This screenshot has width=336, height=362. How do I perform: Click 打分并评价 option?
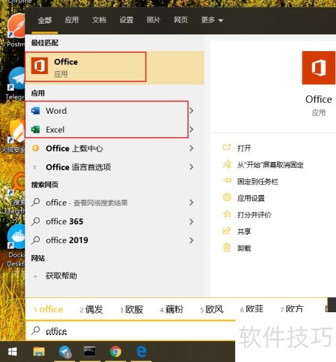[254, 215]
